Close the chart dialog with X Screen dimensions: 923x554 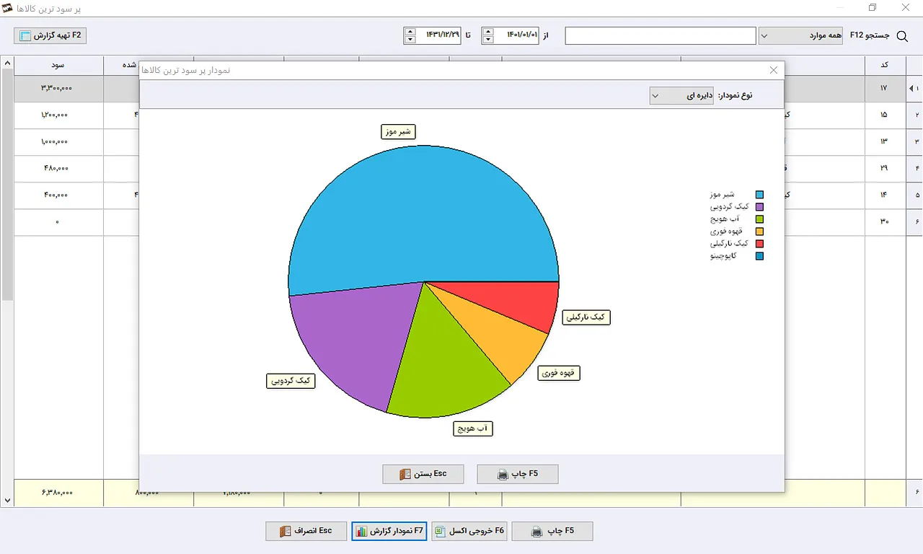click(x=774, y=70)
